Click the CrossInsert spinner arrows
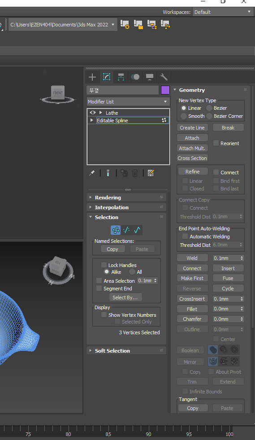The image size is (255, 440). [x=242, y=299]
